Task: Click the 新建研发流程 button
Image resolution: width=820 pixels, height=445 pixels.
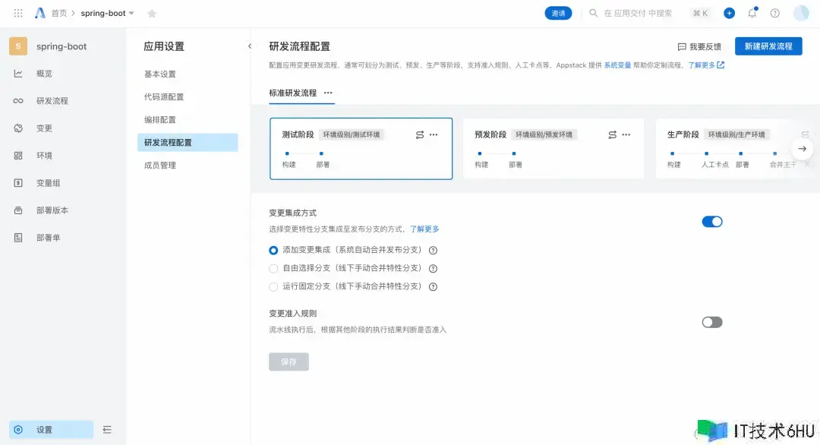Action: [x=768, y=46]
